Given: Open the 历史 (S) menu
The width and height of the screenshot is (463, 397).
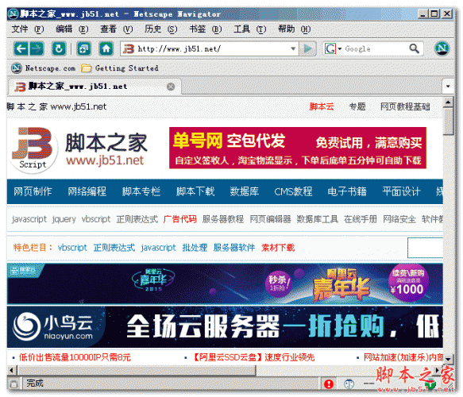Looking at the screenshot, I should pyautogui.click(x=161, y=29).
